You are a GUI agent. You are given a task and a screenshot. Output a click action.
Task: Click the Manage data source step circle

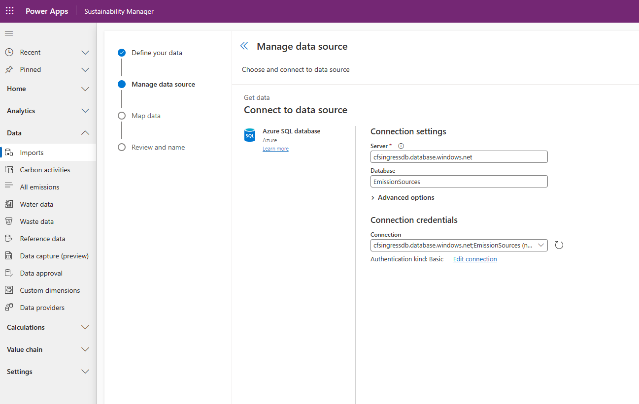click(122, 84)
